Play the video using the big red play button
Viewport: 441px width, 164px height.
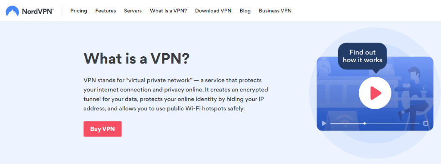375,93
